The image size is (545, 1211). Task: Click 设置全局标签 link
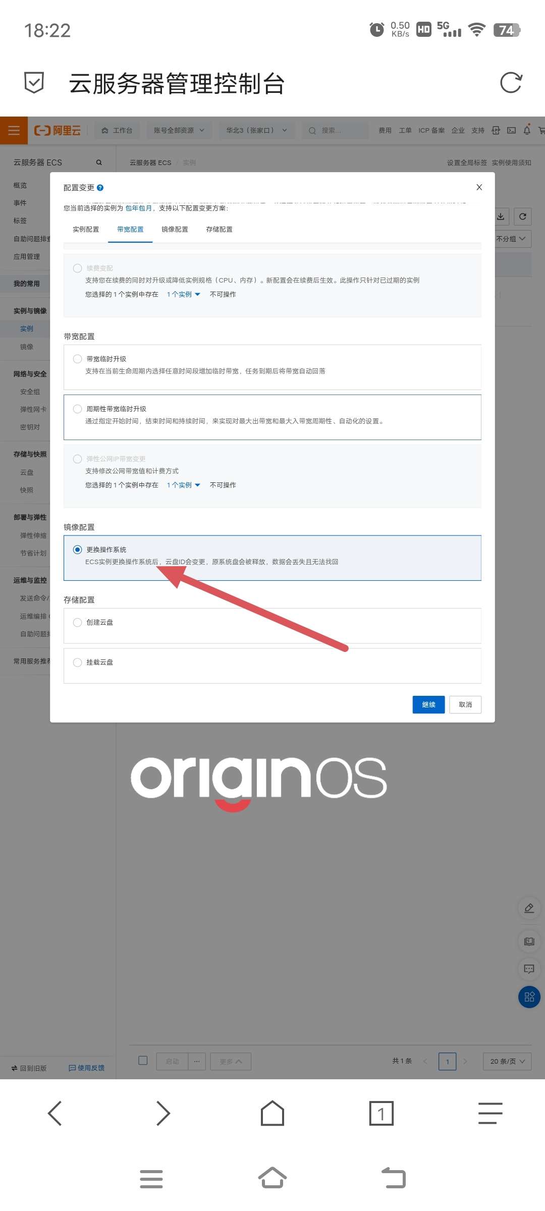pyautogui.click(x=467, y=162)
